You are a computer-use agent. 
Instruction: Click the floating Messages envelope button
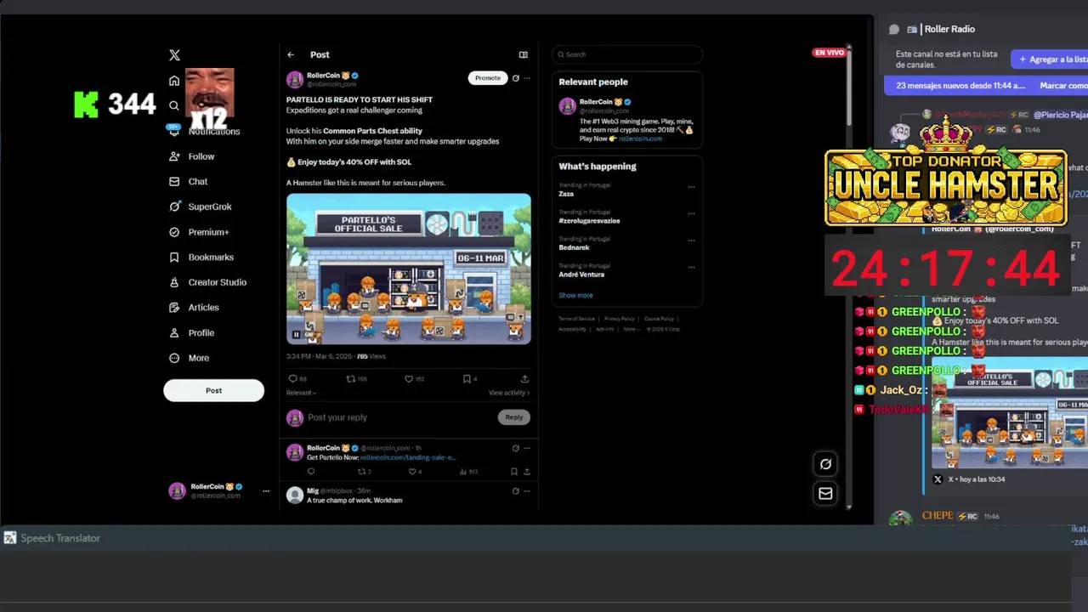click(825, 493)
